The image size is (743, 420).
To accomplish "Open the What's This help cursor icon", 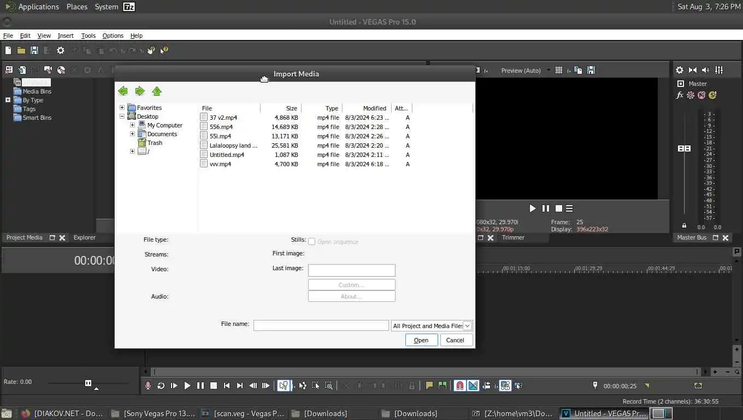I will pyautogui.click(x=164, y=50).
